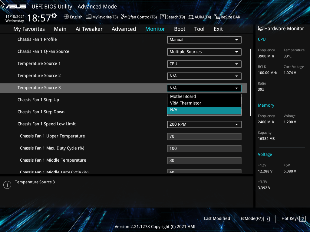Image resolution: width=310 pixels, height=232 pixels.
Task: Click the Search(F9) question mark icon
Action: pos(163,17)
